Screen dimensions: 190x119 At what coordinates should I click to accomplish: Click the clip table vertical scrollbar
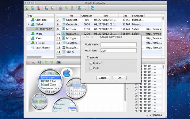point(163,18)
